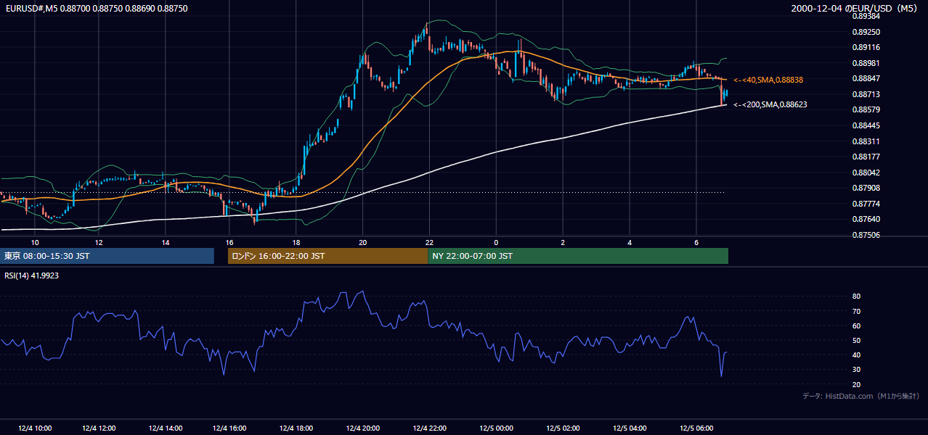Click price axis label 0.89384

click(x=866, y=16)
